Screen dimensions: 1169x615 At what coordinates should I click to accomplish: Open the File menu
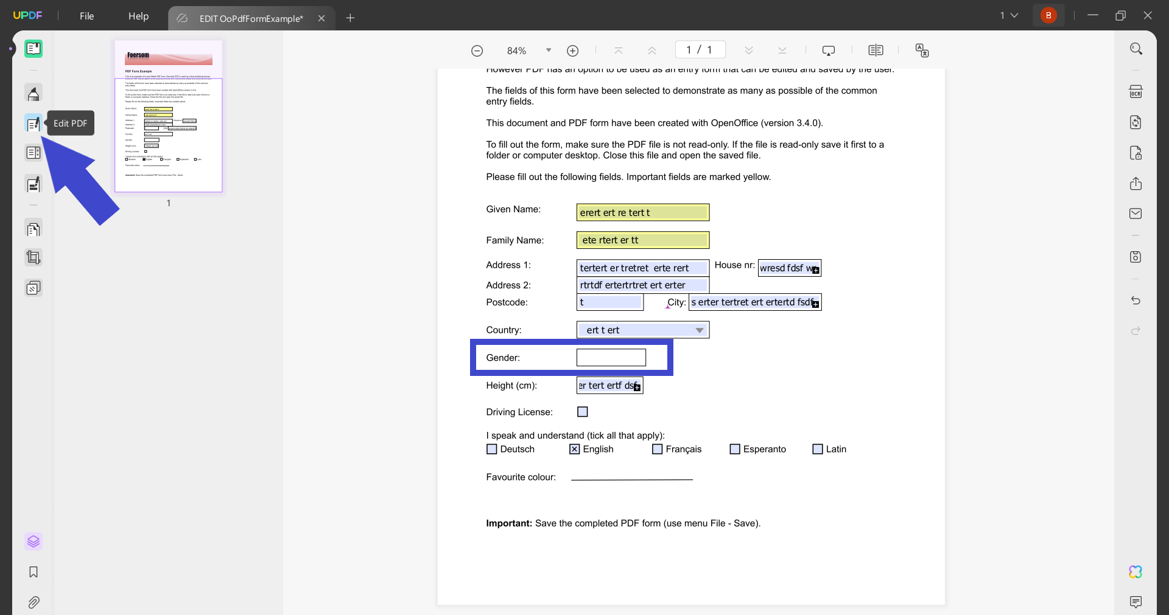click(x=86, y=16)
